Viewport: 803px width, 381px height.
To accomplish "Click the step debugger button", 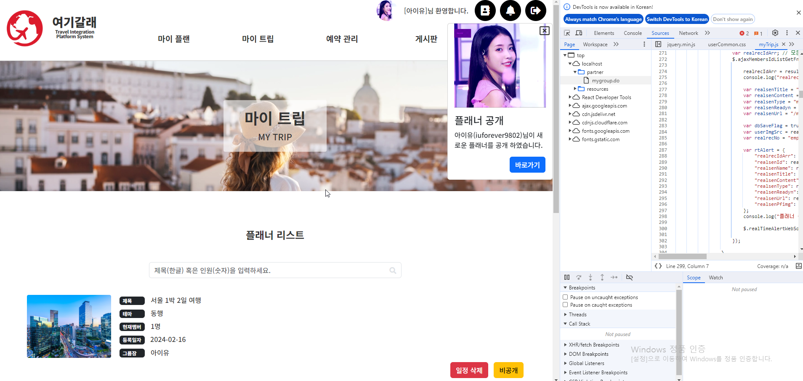I will tap(614, 277).
